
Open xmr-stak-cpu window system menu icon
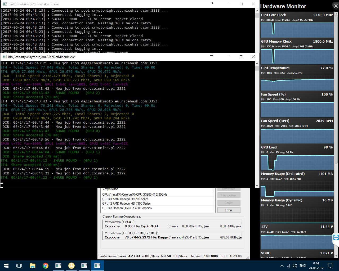pyautogui.click(x=5, y=4)
